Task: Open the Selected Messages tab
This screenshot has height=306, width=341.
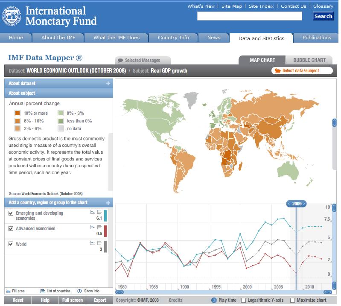Action: tap(143, 61)
